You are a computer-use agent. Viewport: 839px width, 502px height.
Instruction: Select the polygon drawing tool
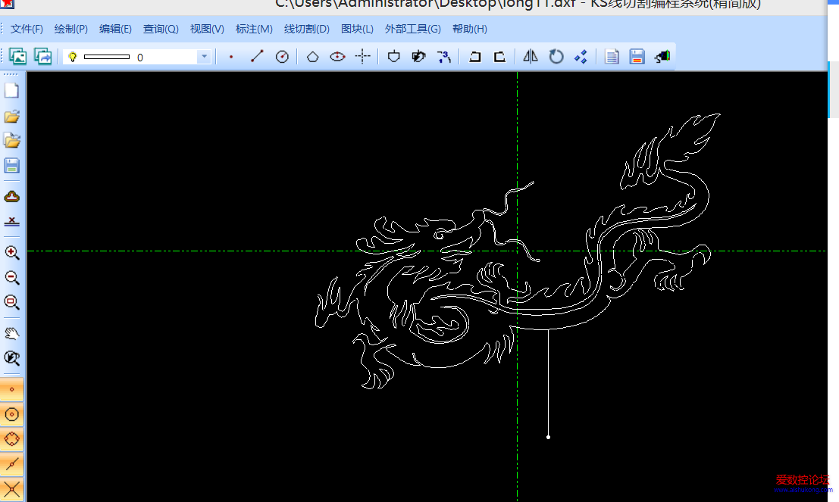pyautogui.click(x=312, y=57)
